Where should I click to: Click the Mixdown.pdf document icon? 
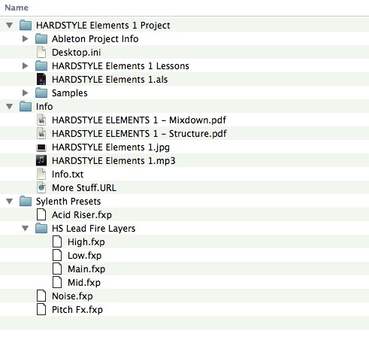[x=41, y=120]
